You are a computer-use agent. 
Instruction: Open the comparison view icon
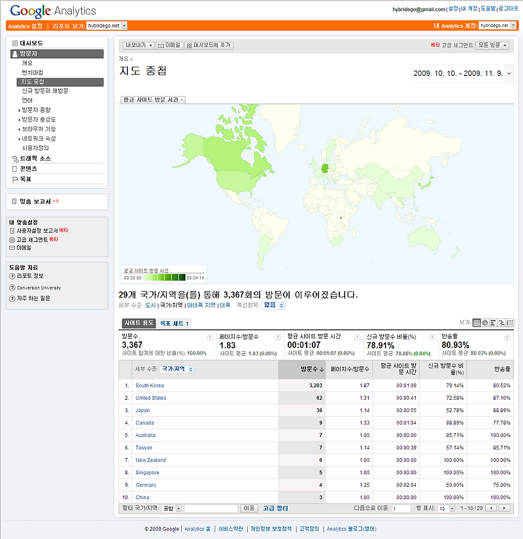coord(501,322)
